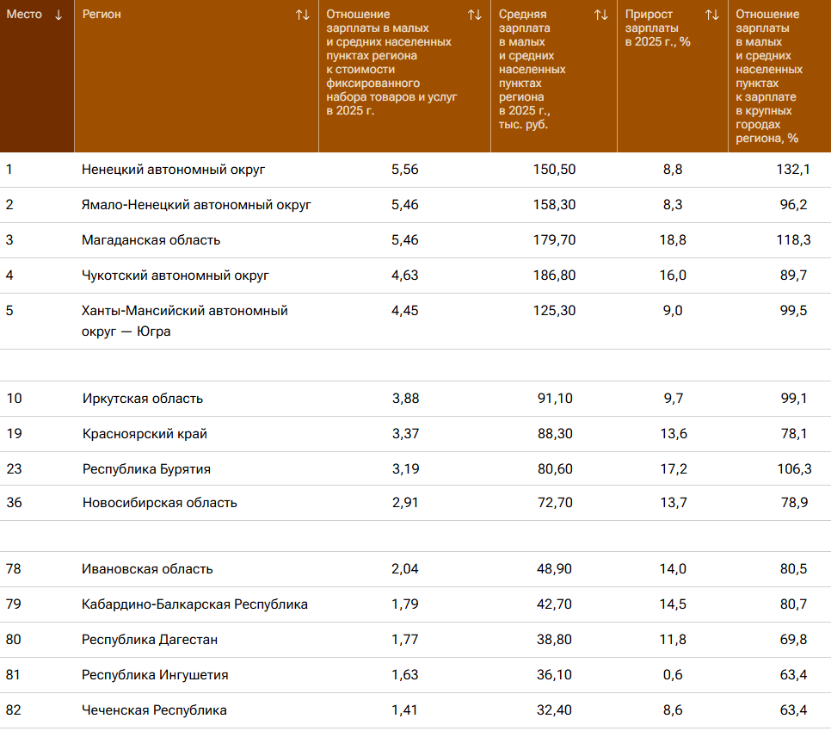This screenshot has height=756, width=831.
Task: Select Новосибирская область region cell
Action: tap(159, 503)
